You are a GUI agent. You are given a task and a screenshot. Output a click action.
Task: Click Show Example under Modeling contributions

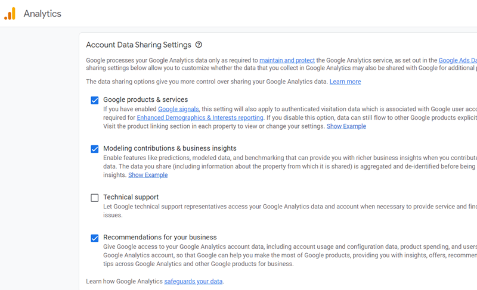(148, 175)
